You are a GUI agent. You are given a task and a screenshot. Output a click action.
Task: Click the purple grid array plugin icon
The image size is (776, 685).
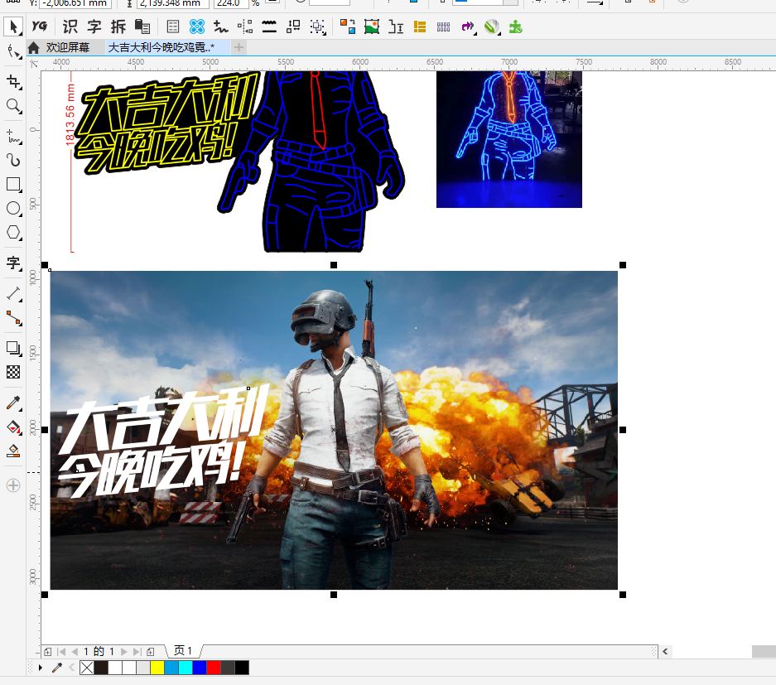coord(443,27)
